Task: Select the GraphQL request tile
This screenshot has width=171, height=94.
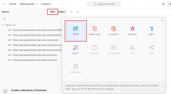Action: coord(132,31)
